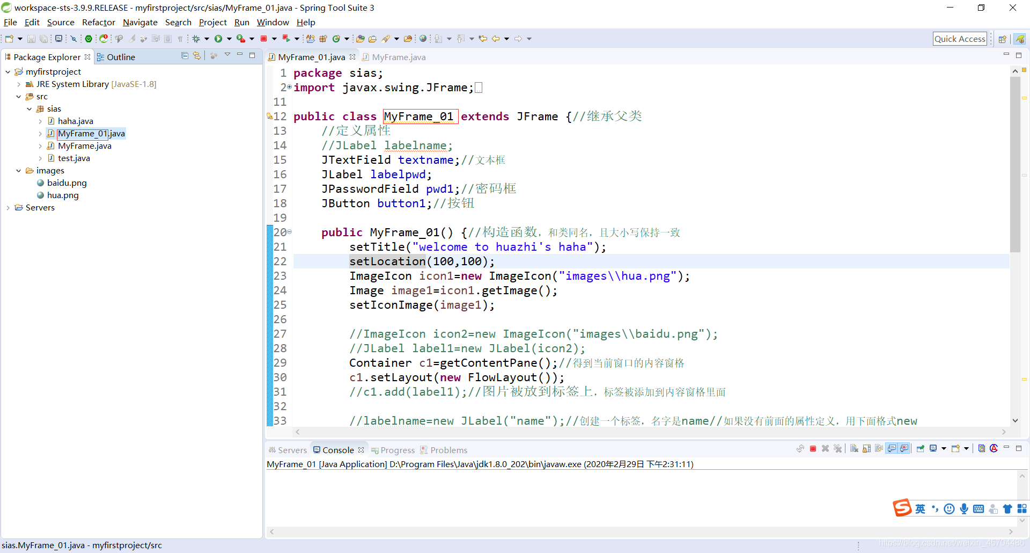Viewport: 1030px width, 553px height.
Task: Go to Last Edit Location icon
Action: 483,39
